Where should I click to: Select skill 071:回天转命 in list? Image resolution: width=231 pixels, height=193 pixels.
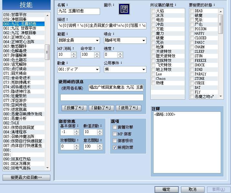click(19, 73)
